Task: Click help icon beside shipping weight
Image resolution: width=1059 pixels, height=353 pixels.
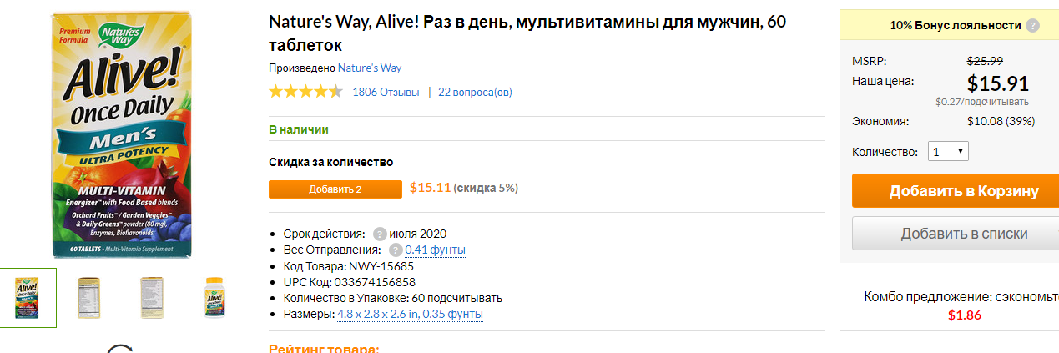Action: coord(396,250)
